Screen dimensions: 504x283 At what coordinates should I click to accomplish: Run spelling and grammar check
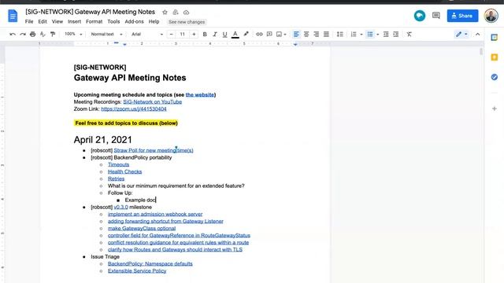pos(43,34)
